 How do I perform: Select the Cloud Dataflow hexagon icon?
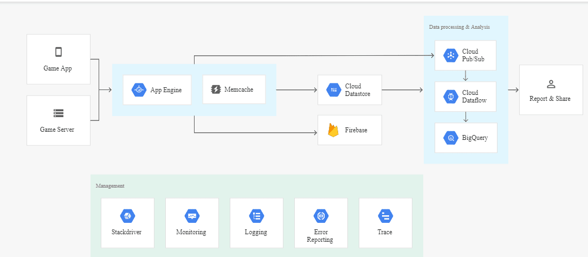[451, 97]
